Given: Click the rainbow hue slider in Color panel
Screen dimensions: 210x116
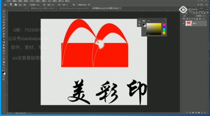Looking at the screenshot, I should coord(164,29).
